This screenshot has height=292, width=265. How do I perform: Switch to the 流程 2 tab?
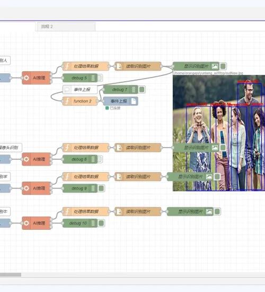coord(66,27)
